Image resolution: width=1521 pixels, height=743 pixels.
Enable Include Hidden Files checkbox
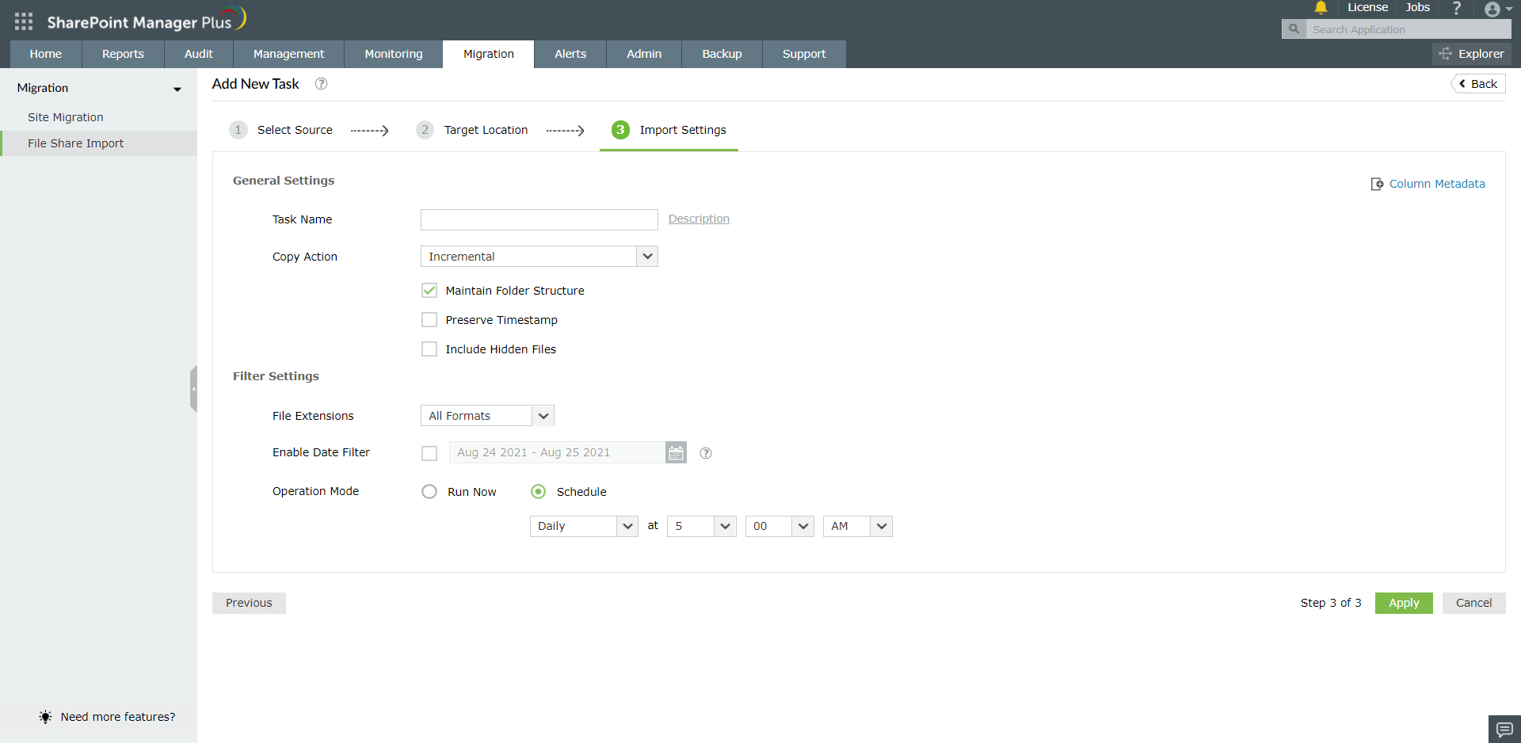[x=429, y=349]
